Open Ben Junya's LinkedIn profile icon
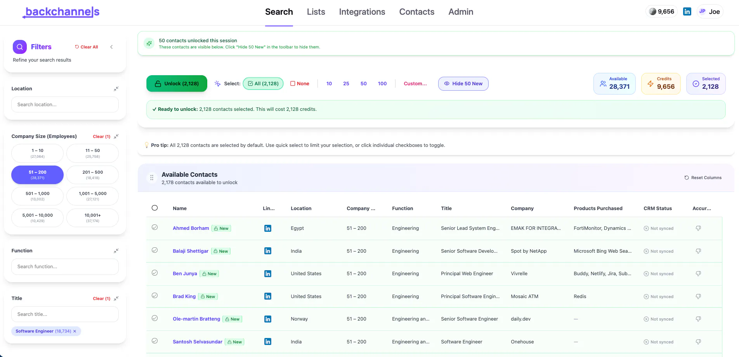The width and height of the screenshot is (739, 357). pos(268,274)
